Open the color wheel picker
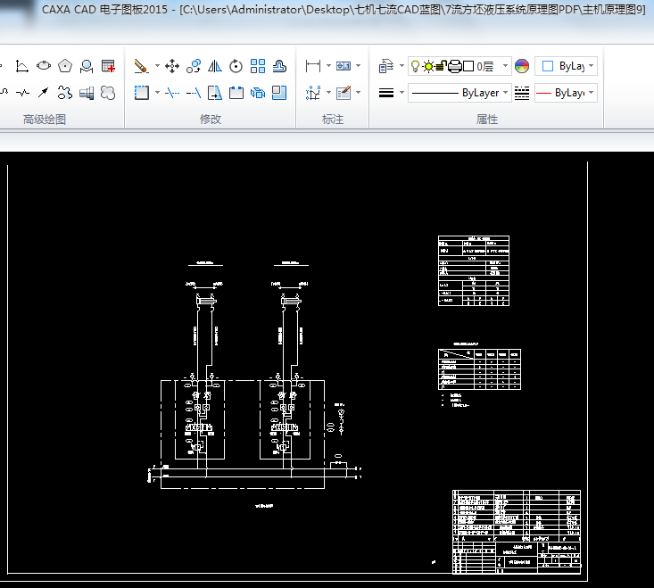Image resolution: width=654 pixels, height=588 pixels. (522, 66)
